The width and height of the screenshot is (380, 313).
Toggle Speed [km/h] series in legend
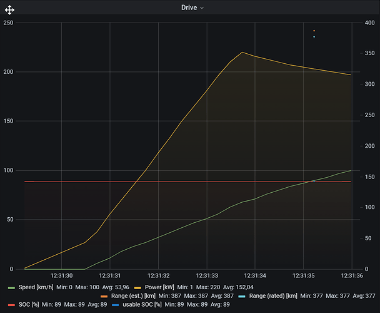[36, 287]
